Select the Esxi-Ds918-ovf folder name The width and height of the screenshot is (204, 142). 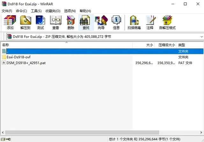click(x=18, y=57)
